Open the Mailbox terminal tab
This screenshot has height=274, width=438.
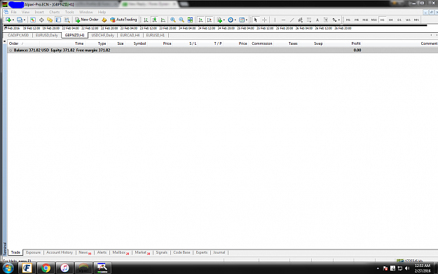coord(121,252)
